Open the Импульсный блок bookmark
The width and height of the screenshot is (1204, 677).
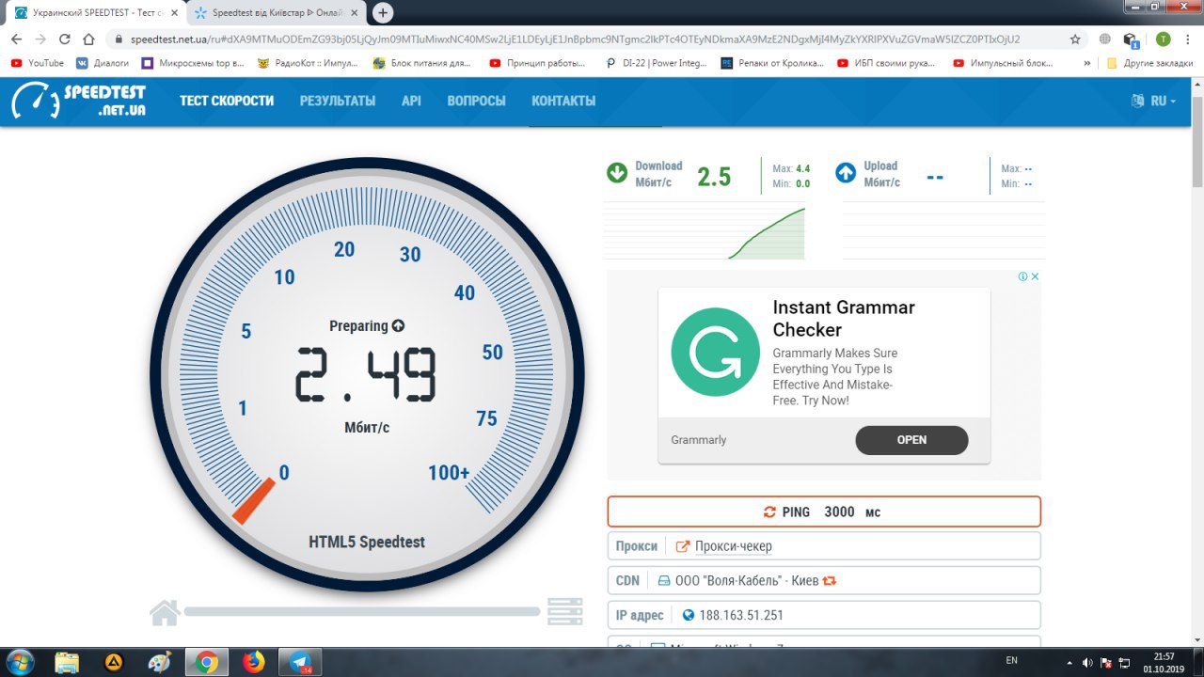click(x=1004, y=63)
